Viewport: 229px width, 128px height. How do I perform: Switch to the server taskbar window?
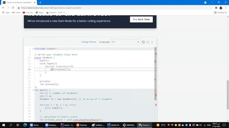pyautogui.click(x=67, y=125)
